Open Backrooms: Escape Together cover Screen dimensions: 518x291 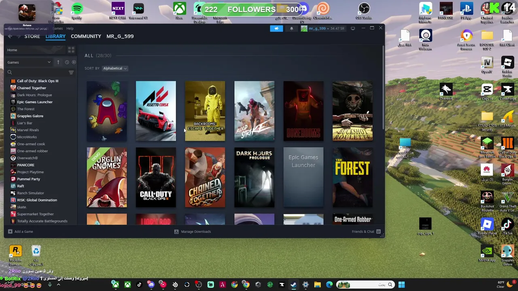pyautogui.click(x=205, y=111)
